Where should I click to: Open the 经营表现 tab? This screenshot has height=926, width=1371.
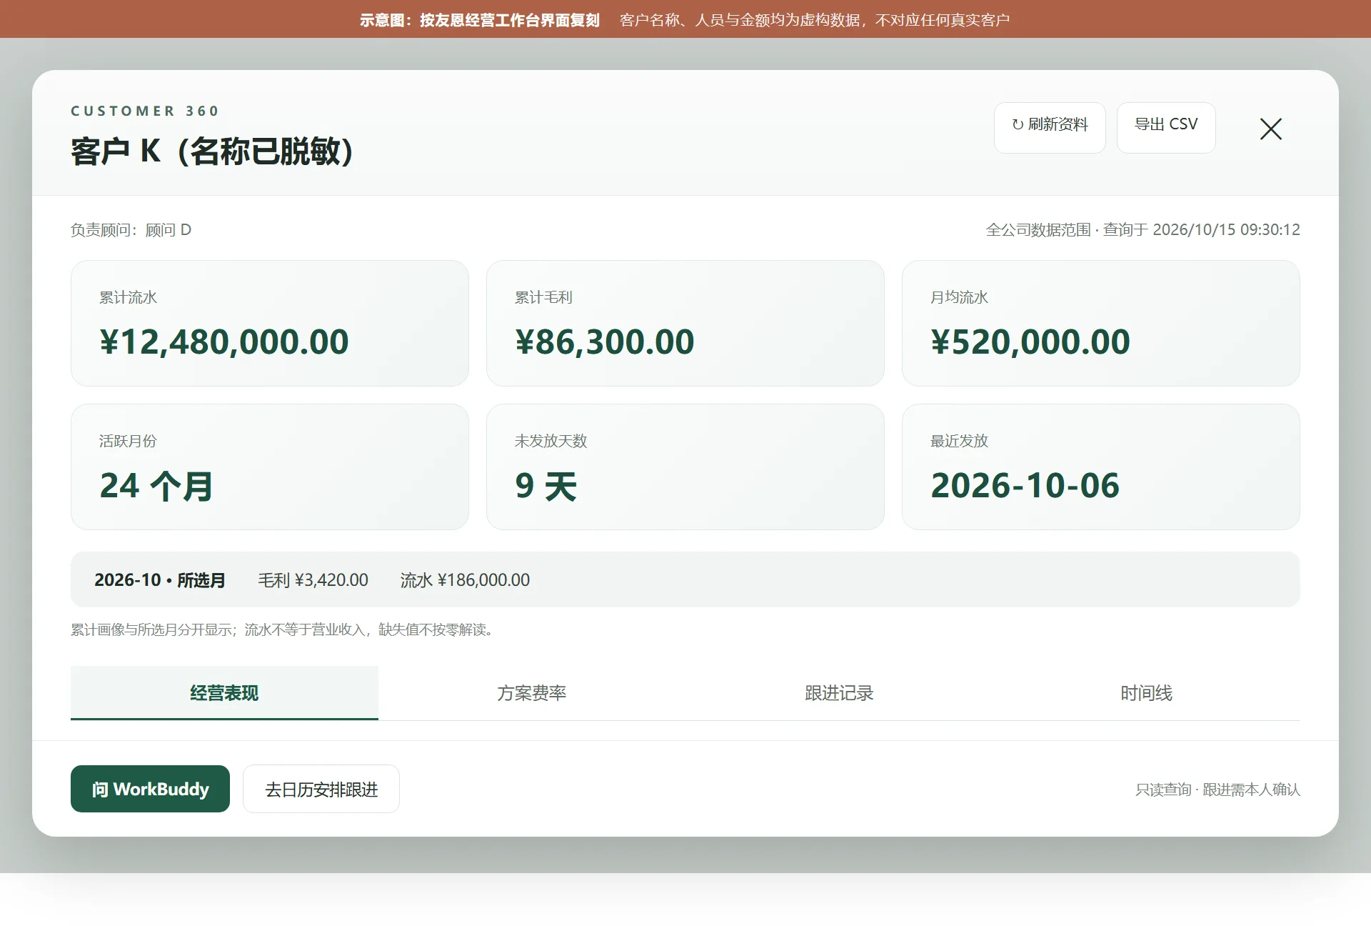coord(224,692)
